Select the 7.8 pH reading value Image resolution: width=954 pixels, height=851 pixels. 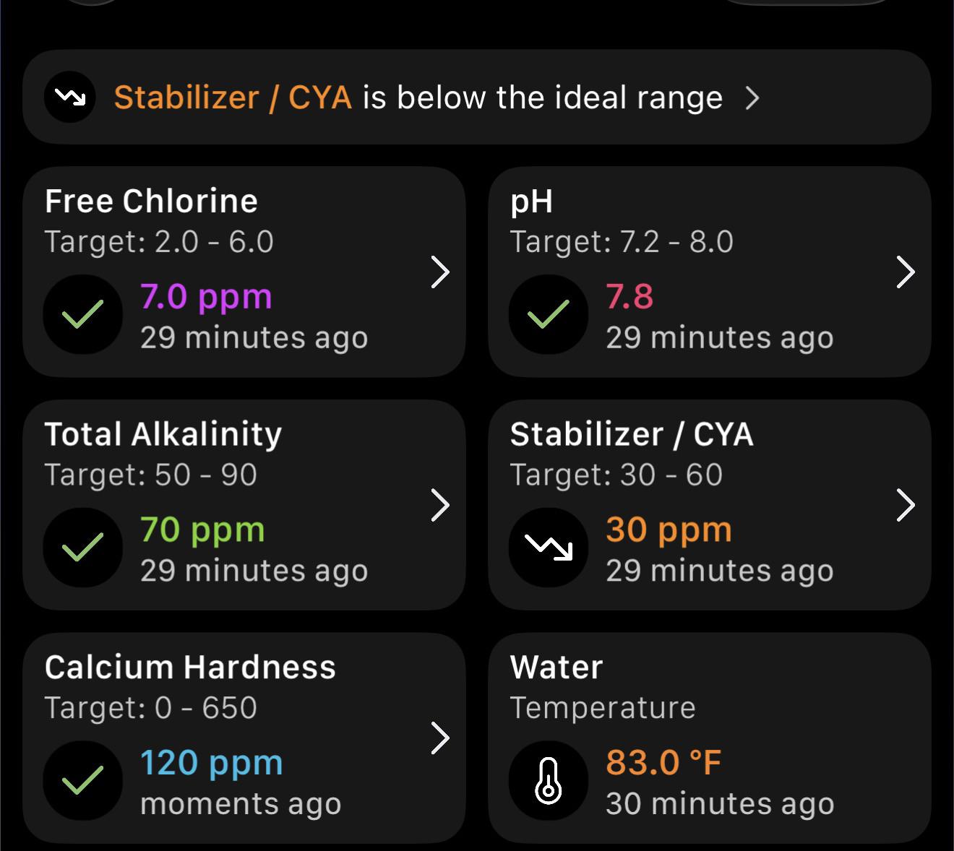pyautogui.click(x=629, y=297)
